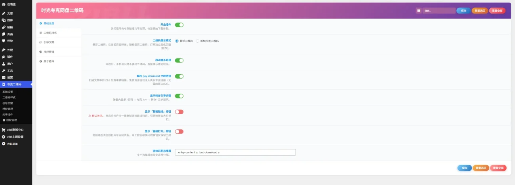The width and height of the screenshot is (515, 185).
Task: Enable the 显示「直接打开」按钮 switch
Action: point(179,132)
